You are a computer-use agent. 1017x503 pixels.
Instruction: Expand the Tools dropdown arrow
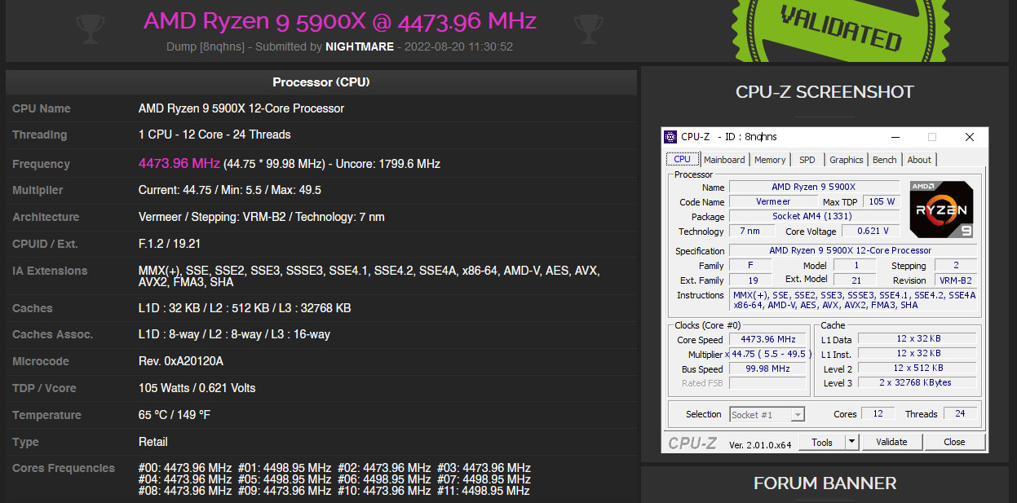pyautogui.click(x=851, y=442)
